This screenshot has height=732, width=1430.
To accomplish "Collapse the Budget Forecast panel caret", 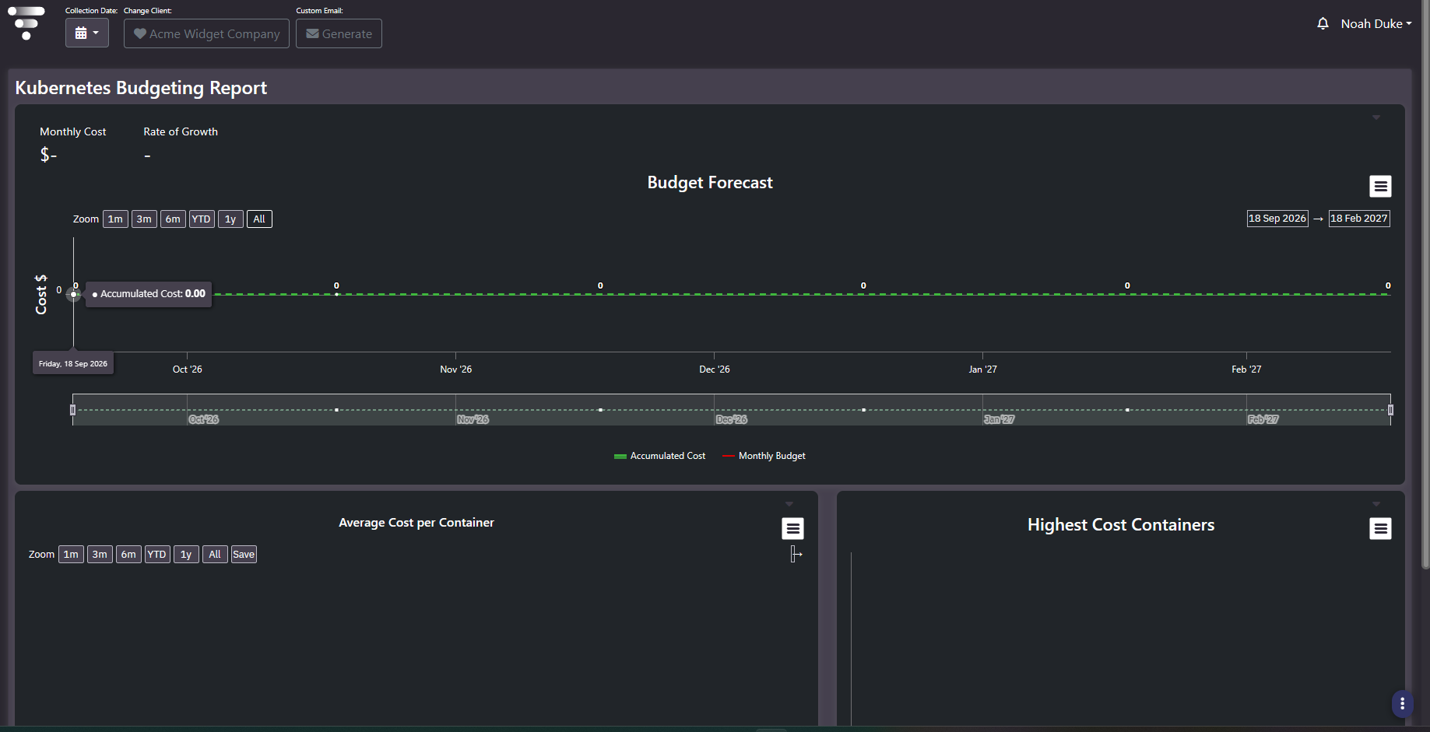I will point(1376,117).
